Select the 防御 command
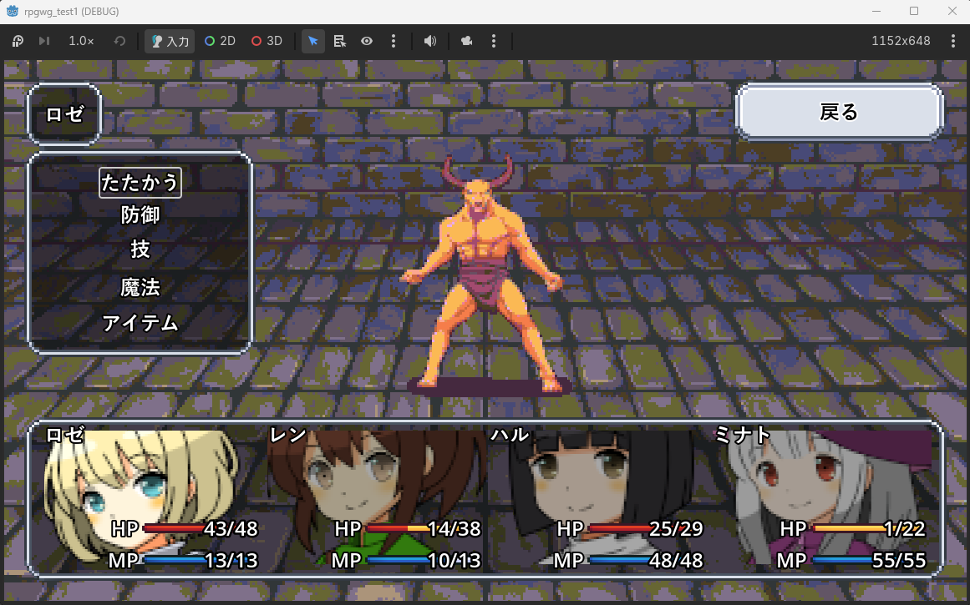Screen dimensions: 970x605 click(x=140, y=215)
